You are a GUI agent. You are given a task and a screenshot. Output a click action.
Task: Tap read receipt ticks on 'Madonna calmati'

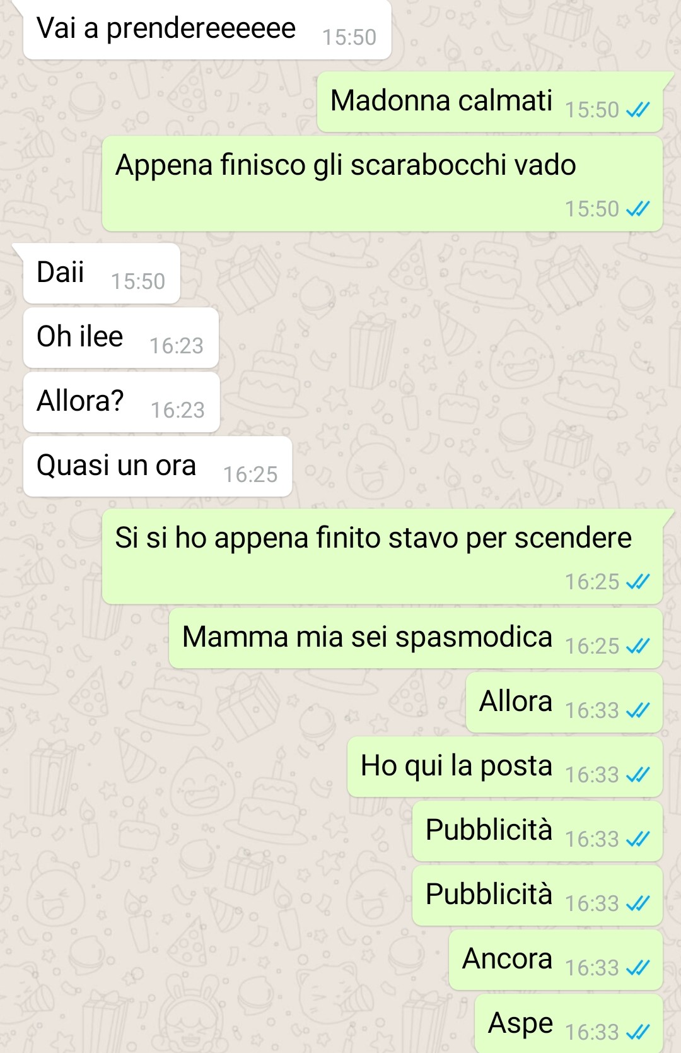pyautogui.click(x=637, y=110)
